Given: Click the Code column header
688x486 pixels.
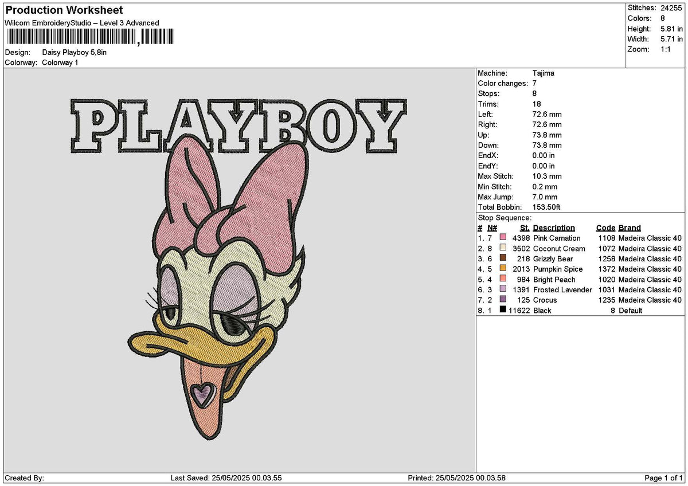Looking at the screenshot, I should click(x=605, y=228).
